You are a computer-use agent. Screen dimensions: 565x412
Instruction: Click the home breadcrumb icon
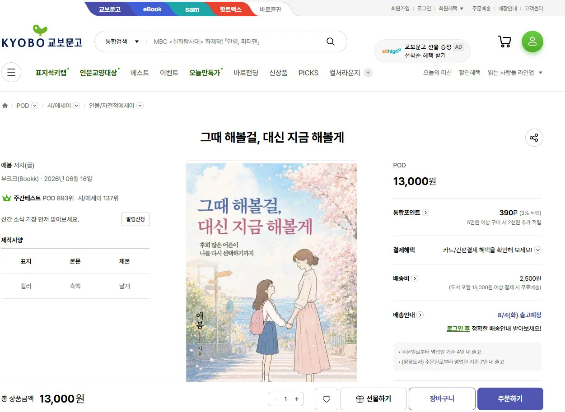point(5,106)
